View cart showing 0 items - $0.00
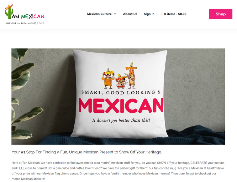Viewport: 237px width, 182px height. [175, 14]
